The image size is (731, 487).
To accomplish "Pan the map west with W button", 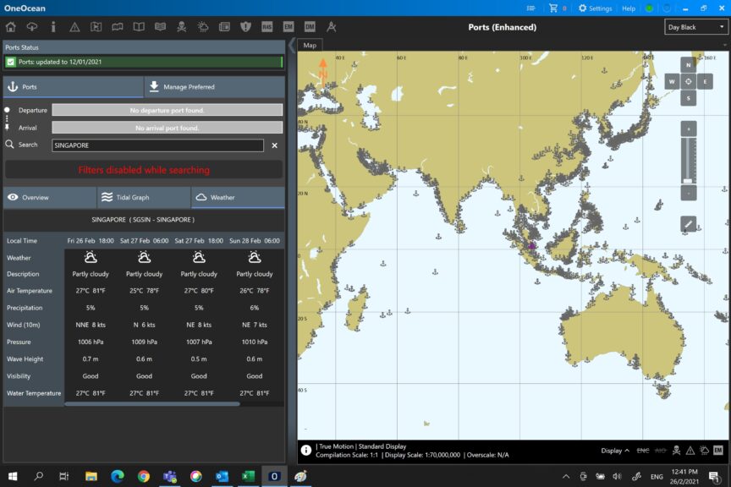I will coord(672,81).
